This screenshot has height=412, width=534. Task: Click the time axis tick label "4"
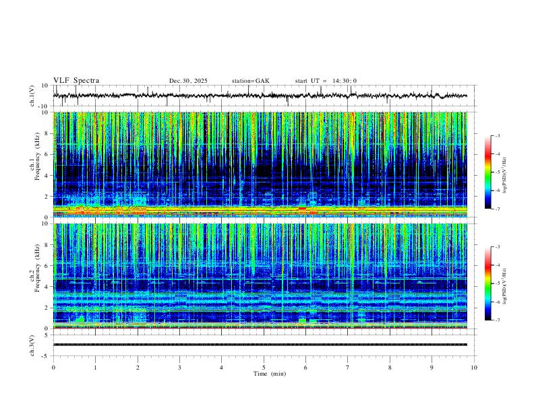(222, 368)
